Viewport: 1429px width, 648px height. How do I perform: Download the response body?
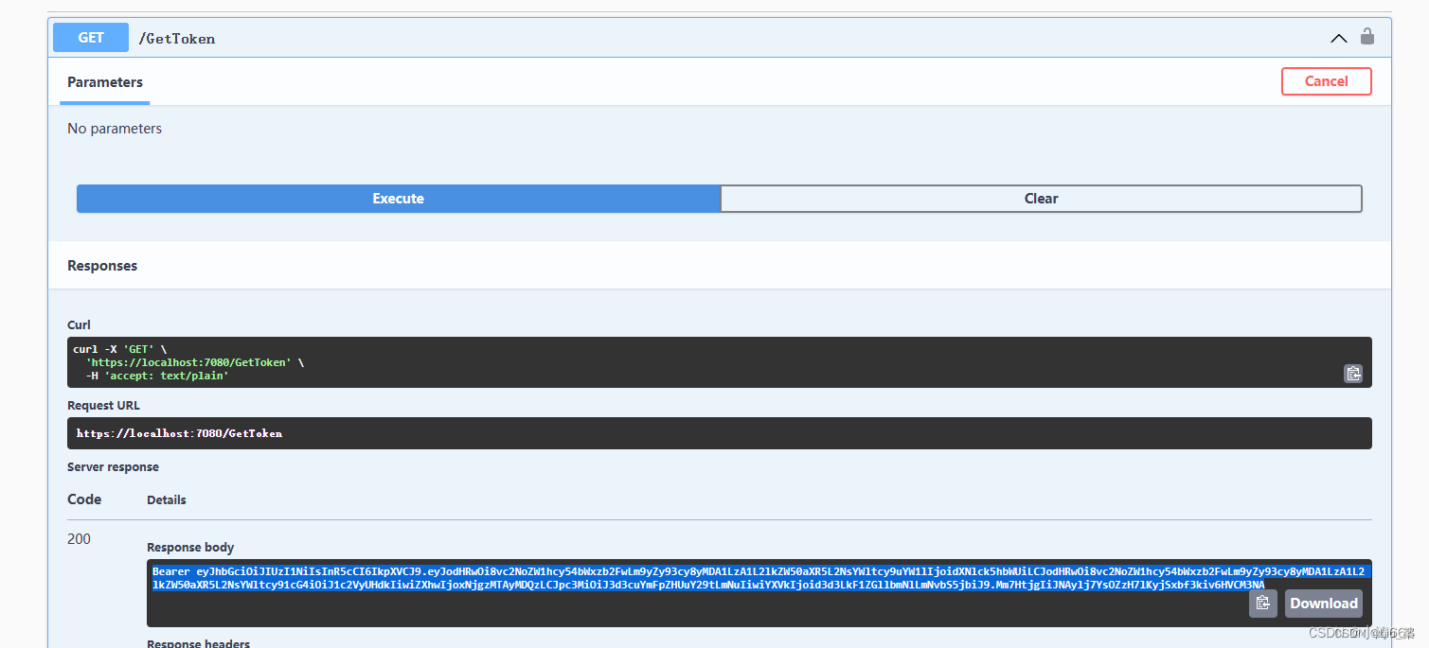coord(1324,604)
